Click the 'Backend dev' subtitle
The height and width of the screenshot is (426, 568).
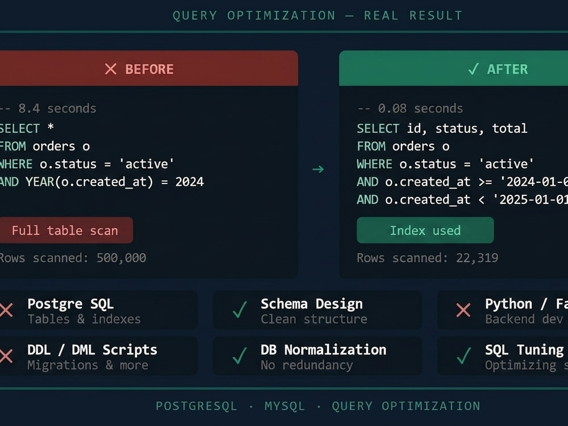coord(524,319)
